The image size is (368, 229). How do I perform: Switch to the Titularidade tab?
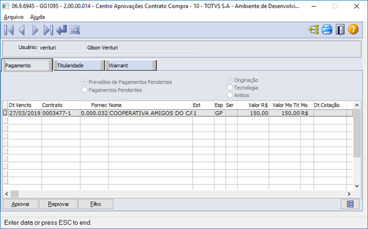coord(79,65)
